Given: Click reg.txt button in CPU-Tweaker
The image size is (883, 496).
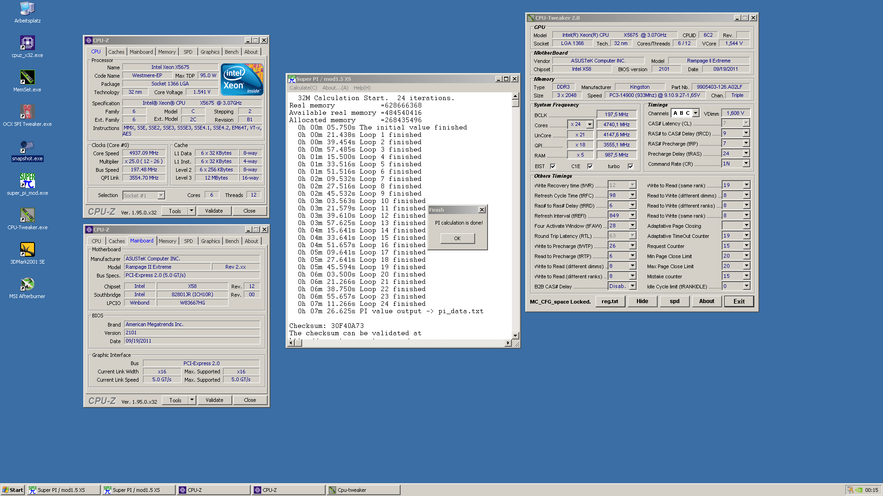Looking at the screenshot, I should pyautogui.click(x=610, y=301).
